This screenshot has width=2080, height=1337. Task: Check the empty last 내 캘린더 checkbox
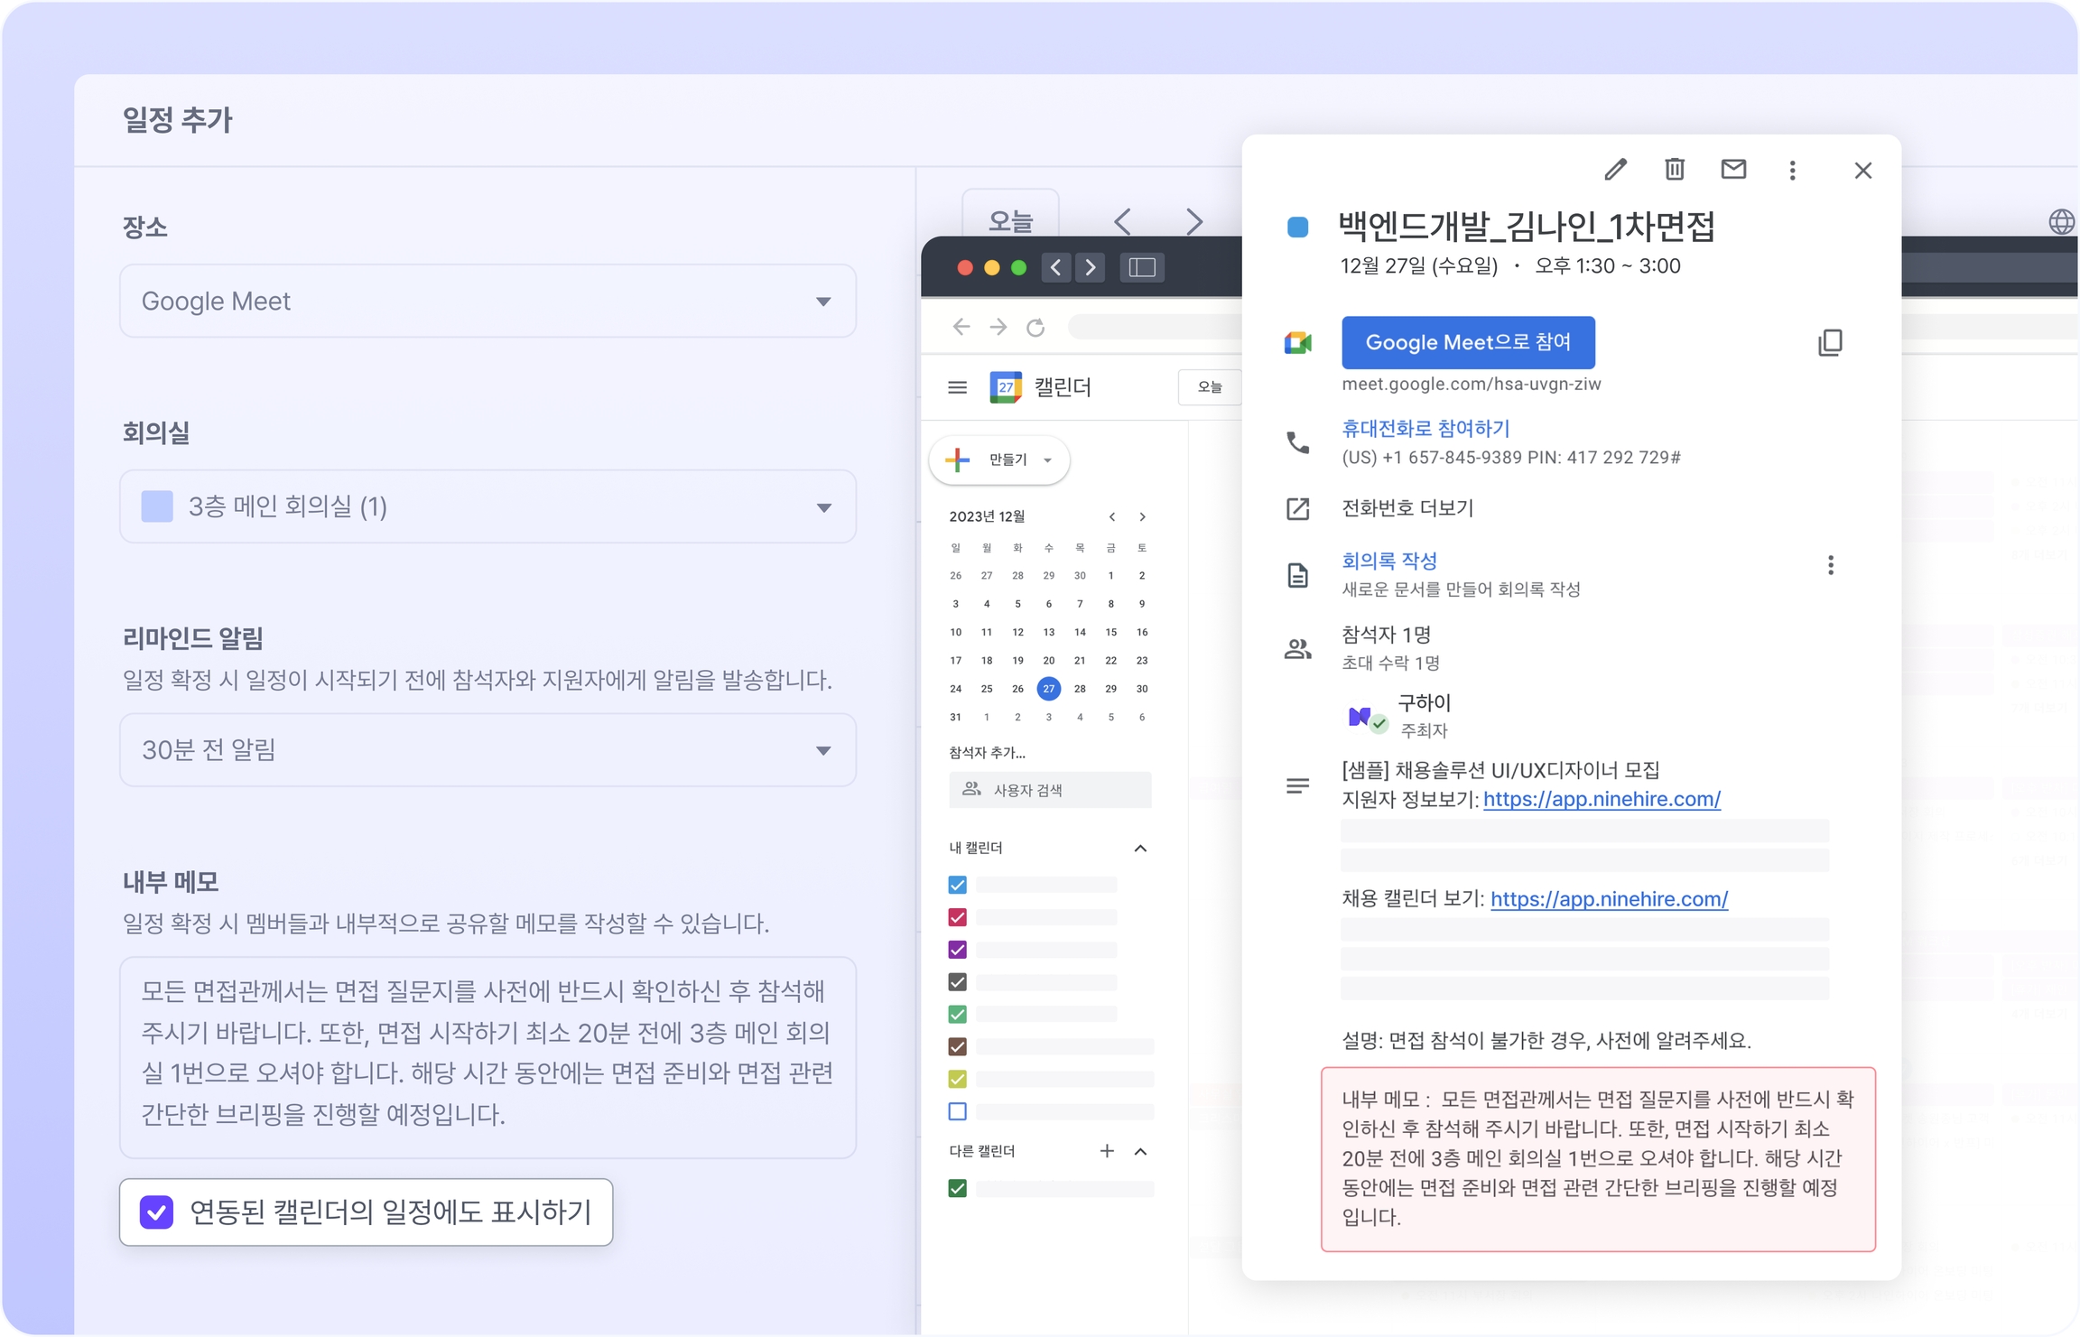tap(958, 1111)
